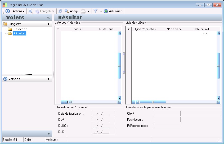Click the DLUO date field
Viewport: 224px width, 144px height.
point(104,126)
